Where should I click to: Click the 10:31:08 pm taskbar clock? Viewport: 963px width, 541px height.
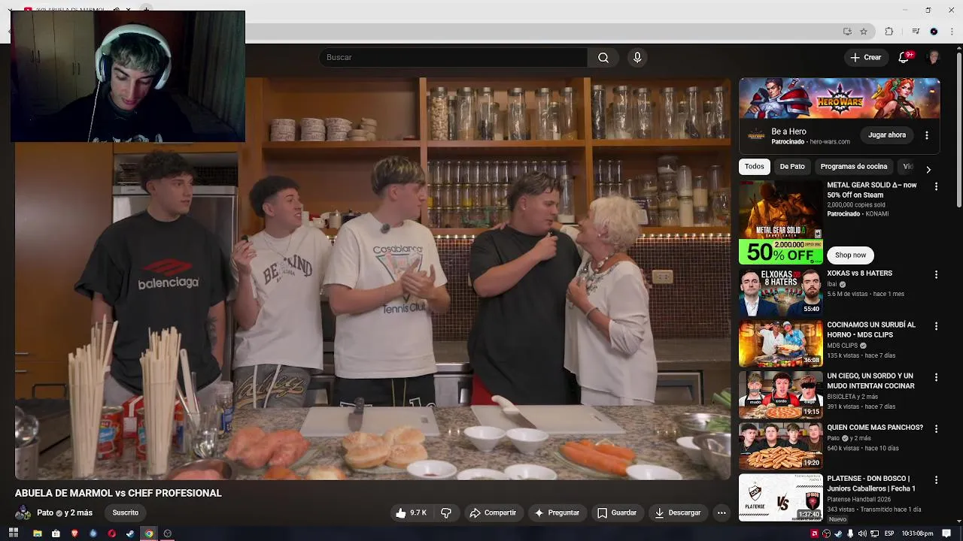point(918,534)
